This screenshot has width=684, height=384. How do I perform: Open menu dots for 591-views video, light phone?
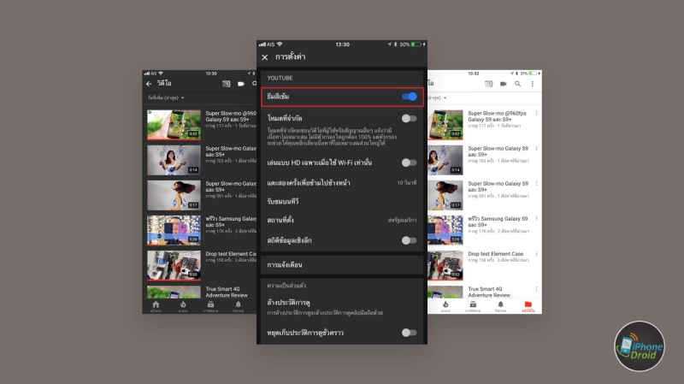[537, 184]
